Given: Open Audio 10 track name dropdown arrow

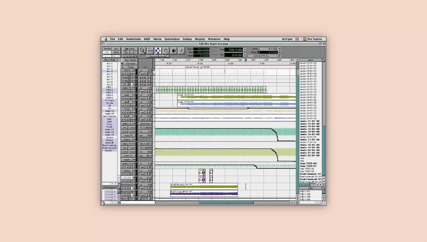Looking at the screenshot, I should click(x=134, y=88).
